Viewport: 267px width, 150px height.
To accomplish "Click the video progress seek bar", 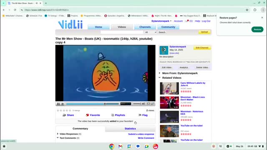I will tap(93, 104).
